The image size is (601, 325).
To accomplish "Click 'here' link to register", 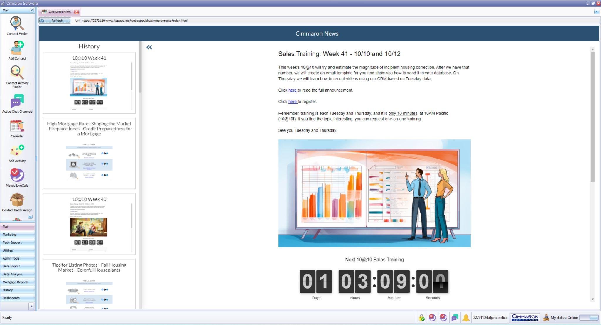I will click(292, 102).
